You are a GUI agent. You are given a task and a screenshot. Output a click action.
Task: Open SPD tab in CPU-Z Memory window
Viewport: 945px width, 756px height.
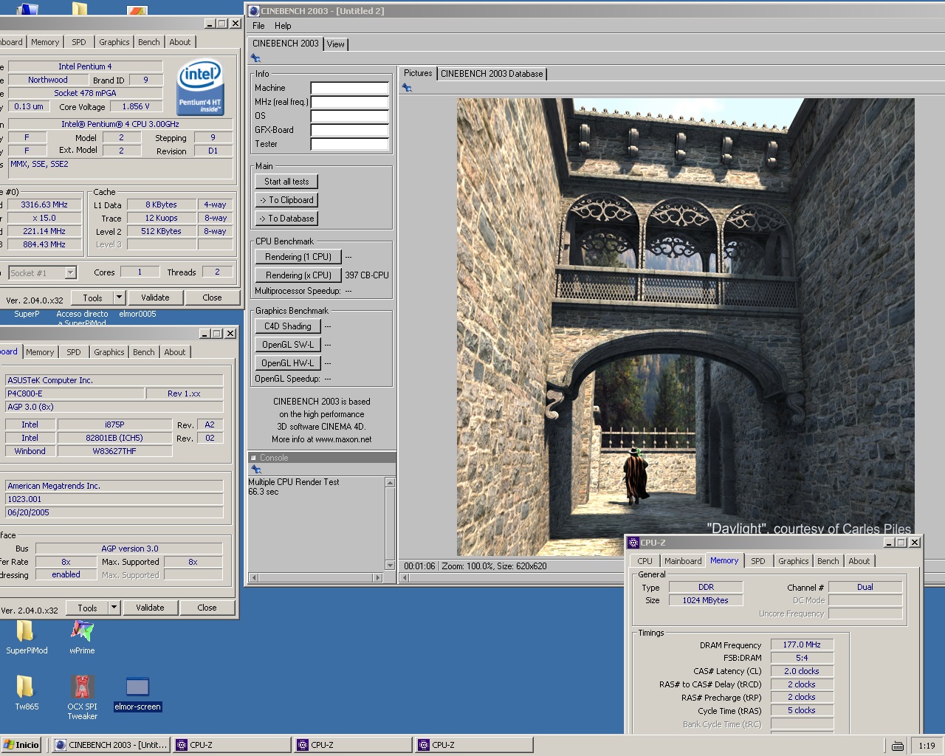point(757,561)
